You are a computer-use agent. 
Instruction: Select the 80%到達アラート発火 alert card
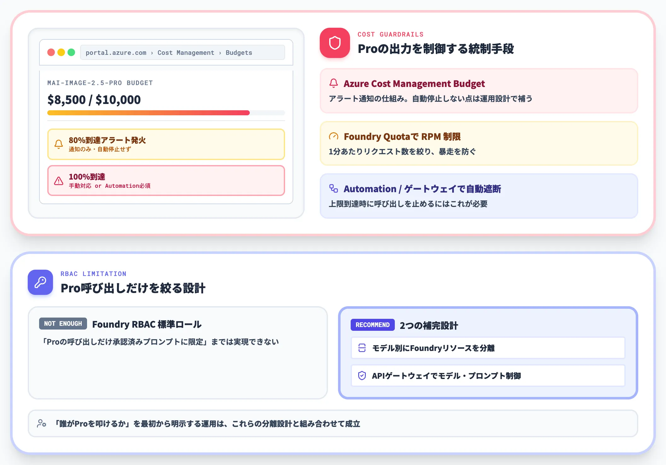point(166,144)
